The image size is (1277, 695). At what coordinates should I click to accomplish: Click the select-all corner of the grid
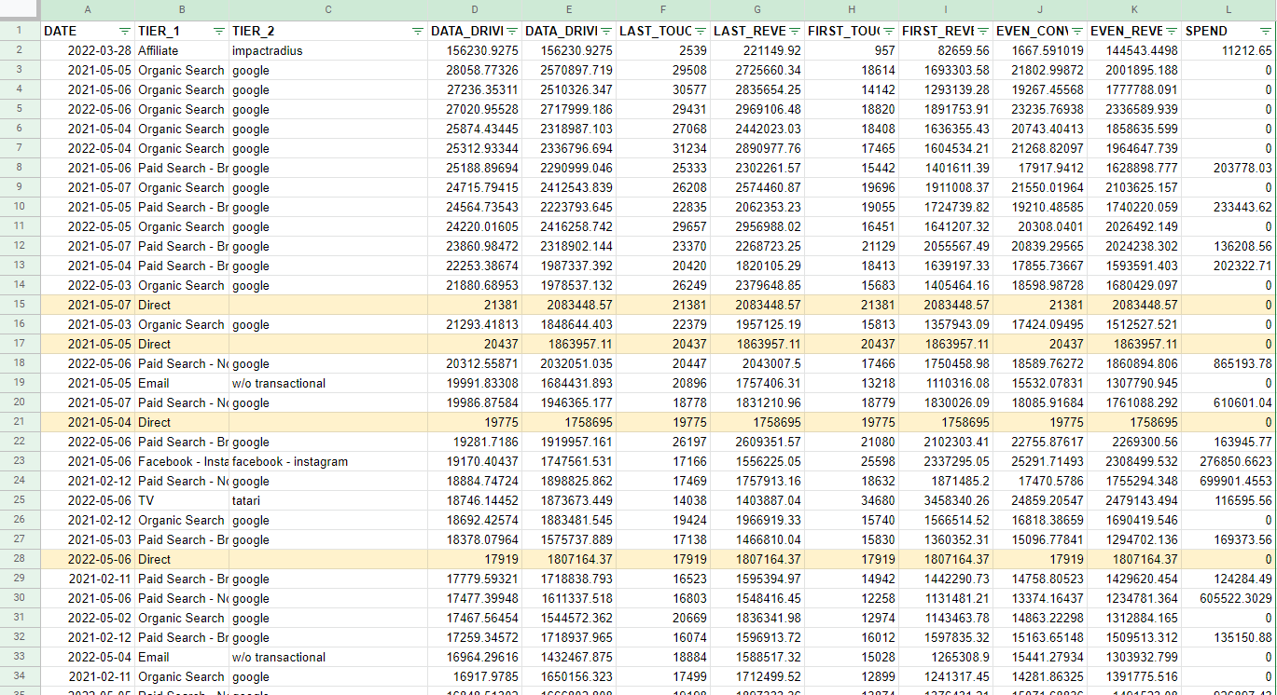pyautogui.click(x=20, y=10)
